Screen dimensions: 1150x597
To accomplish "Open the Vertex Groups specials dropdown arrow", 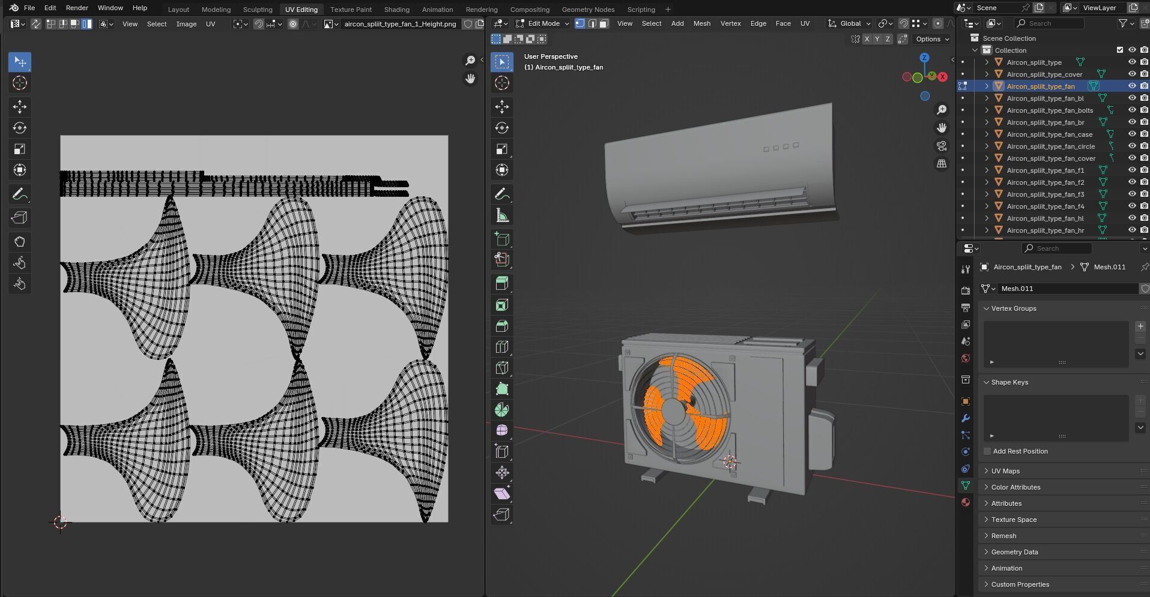I will (x=1140, y=354).
